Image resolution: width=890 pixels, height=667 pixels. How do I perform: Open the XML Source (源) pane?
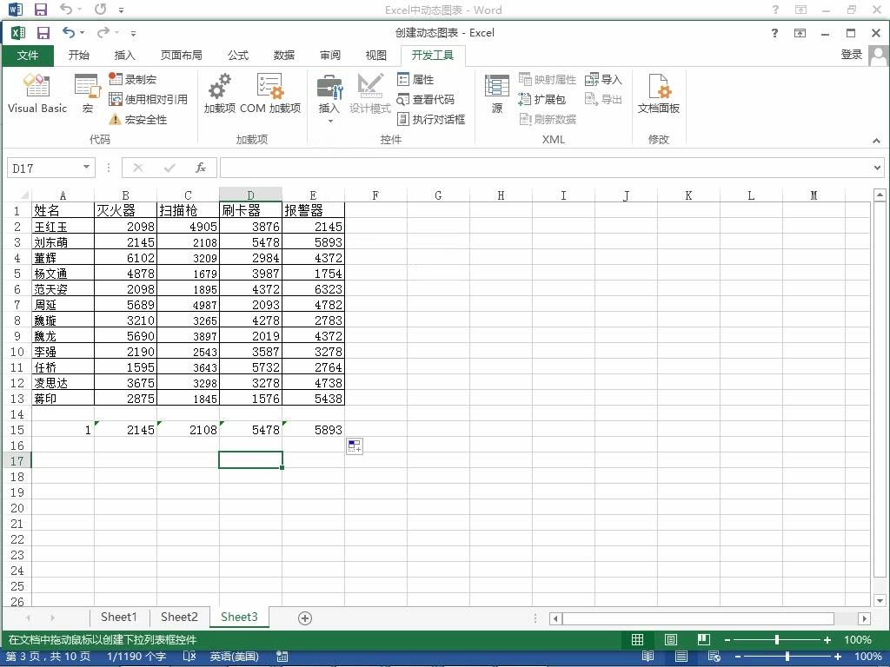point(496,94)
